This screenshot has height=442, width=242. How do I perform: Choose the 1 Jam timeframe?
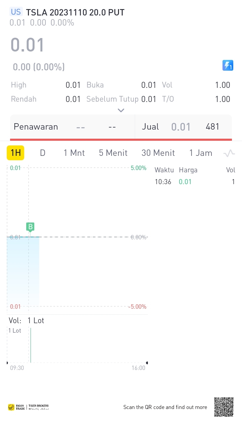201,153
